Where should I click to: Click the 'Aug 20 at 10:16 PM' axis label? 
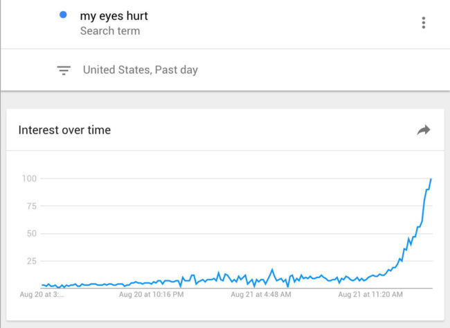click(x=151, y=294)
